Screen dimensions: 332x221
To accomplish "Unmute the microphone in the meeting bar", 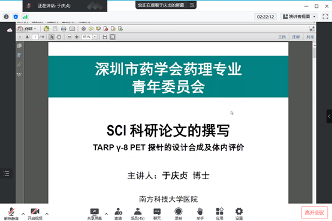I will click(11, 213).
